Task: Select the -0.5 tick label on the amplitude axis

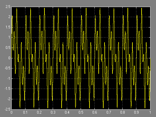Action: (x=8, y=68)
